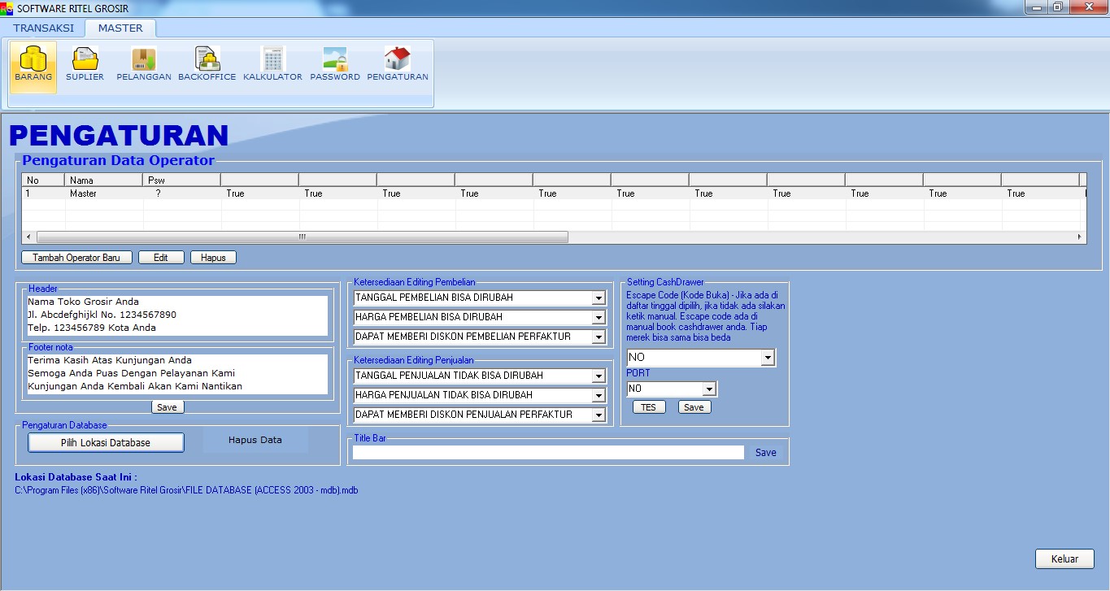The image size is (1110, 591).
Task: Test the cash drawer with TES button
Action: [x=648, y=407]
